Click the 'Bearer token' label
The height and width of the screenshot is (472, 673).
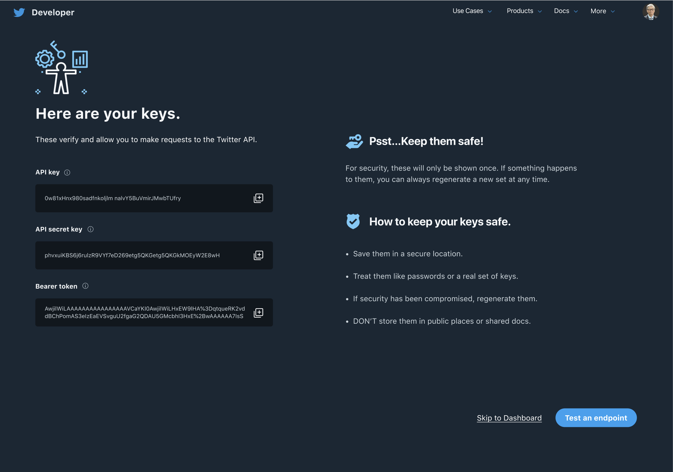tap(56, 286)
